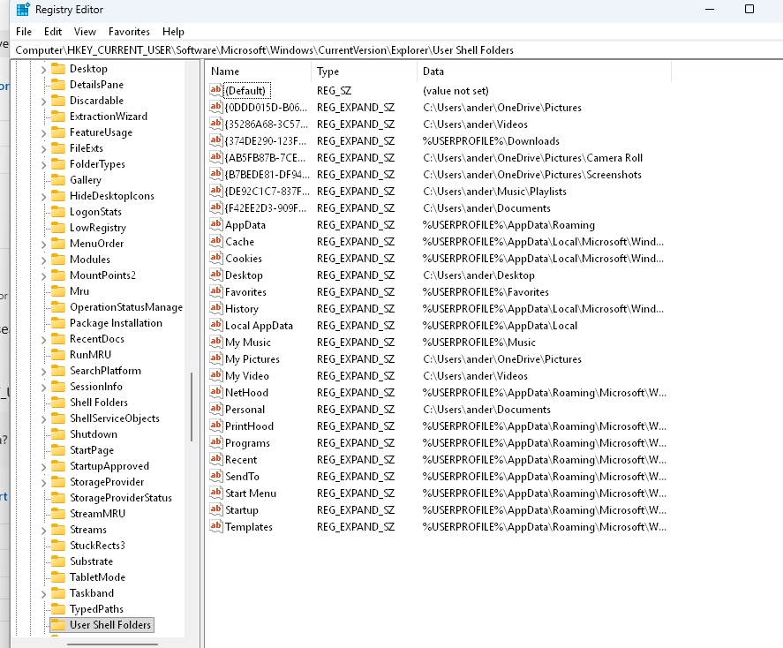
Task: Click the SendTo value string icon
Action: 215,476
